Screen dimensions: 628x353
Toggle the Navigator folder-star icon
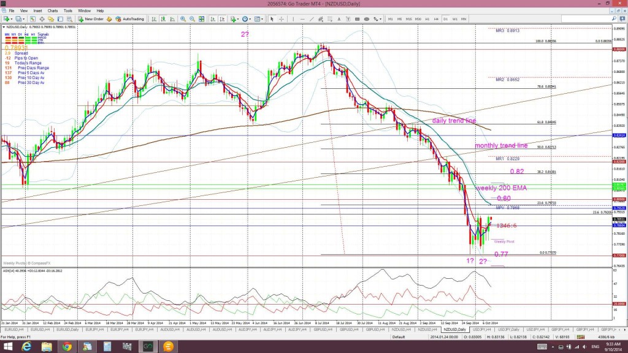pos(51,19)
